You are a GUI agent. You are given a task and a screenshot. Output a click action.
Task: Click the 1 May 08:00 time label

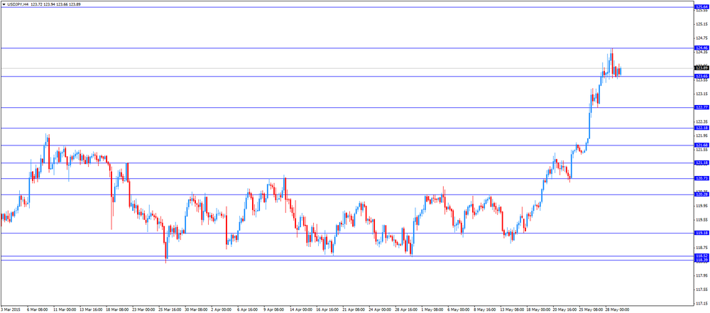tap(432, 310)
